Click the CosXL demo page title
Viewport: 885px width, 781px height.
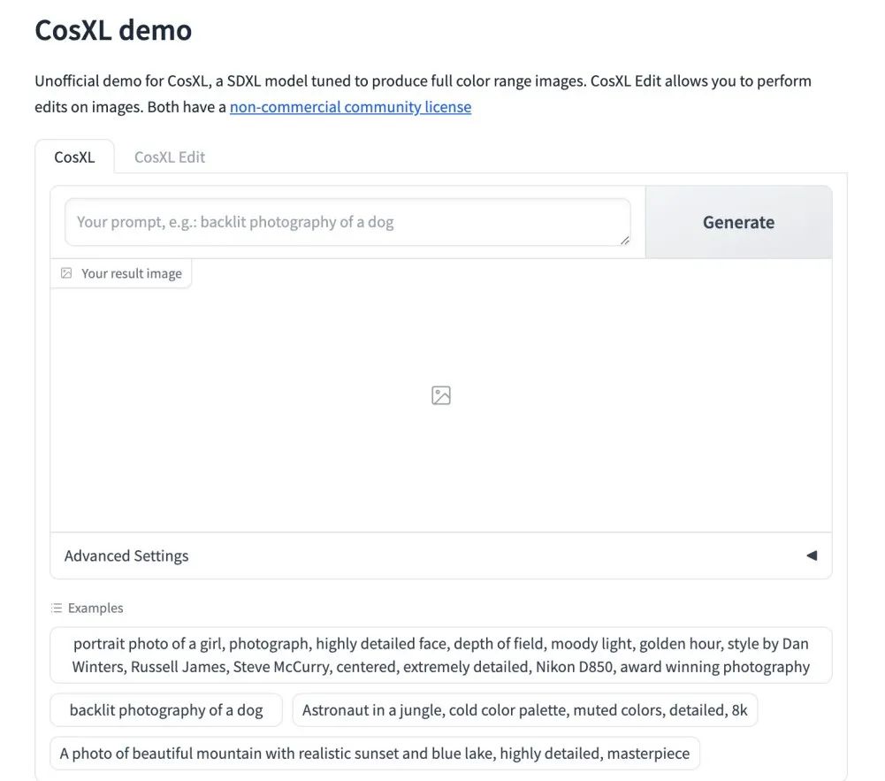click(x=113, y=30)
